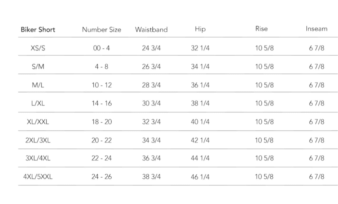The height and width of the screenshot is (204, 338).
Task: Select the 38 1/4 hip measurement
Action: [200, 103]
